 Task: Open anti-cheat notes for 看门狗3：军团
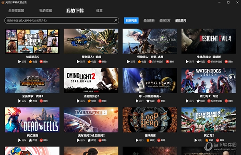pos(214,101)
